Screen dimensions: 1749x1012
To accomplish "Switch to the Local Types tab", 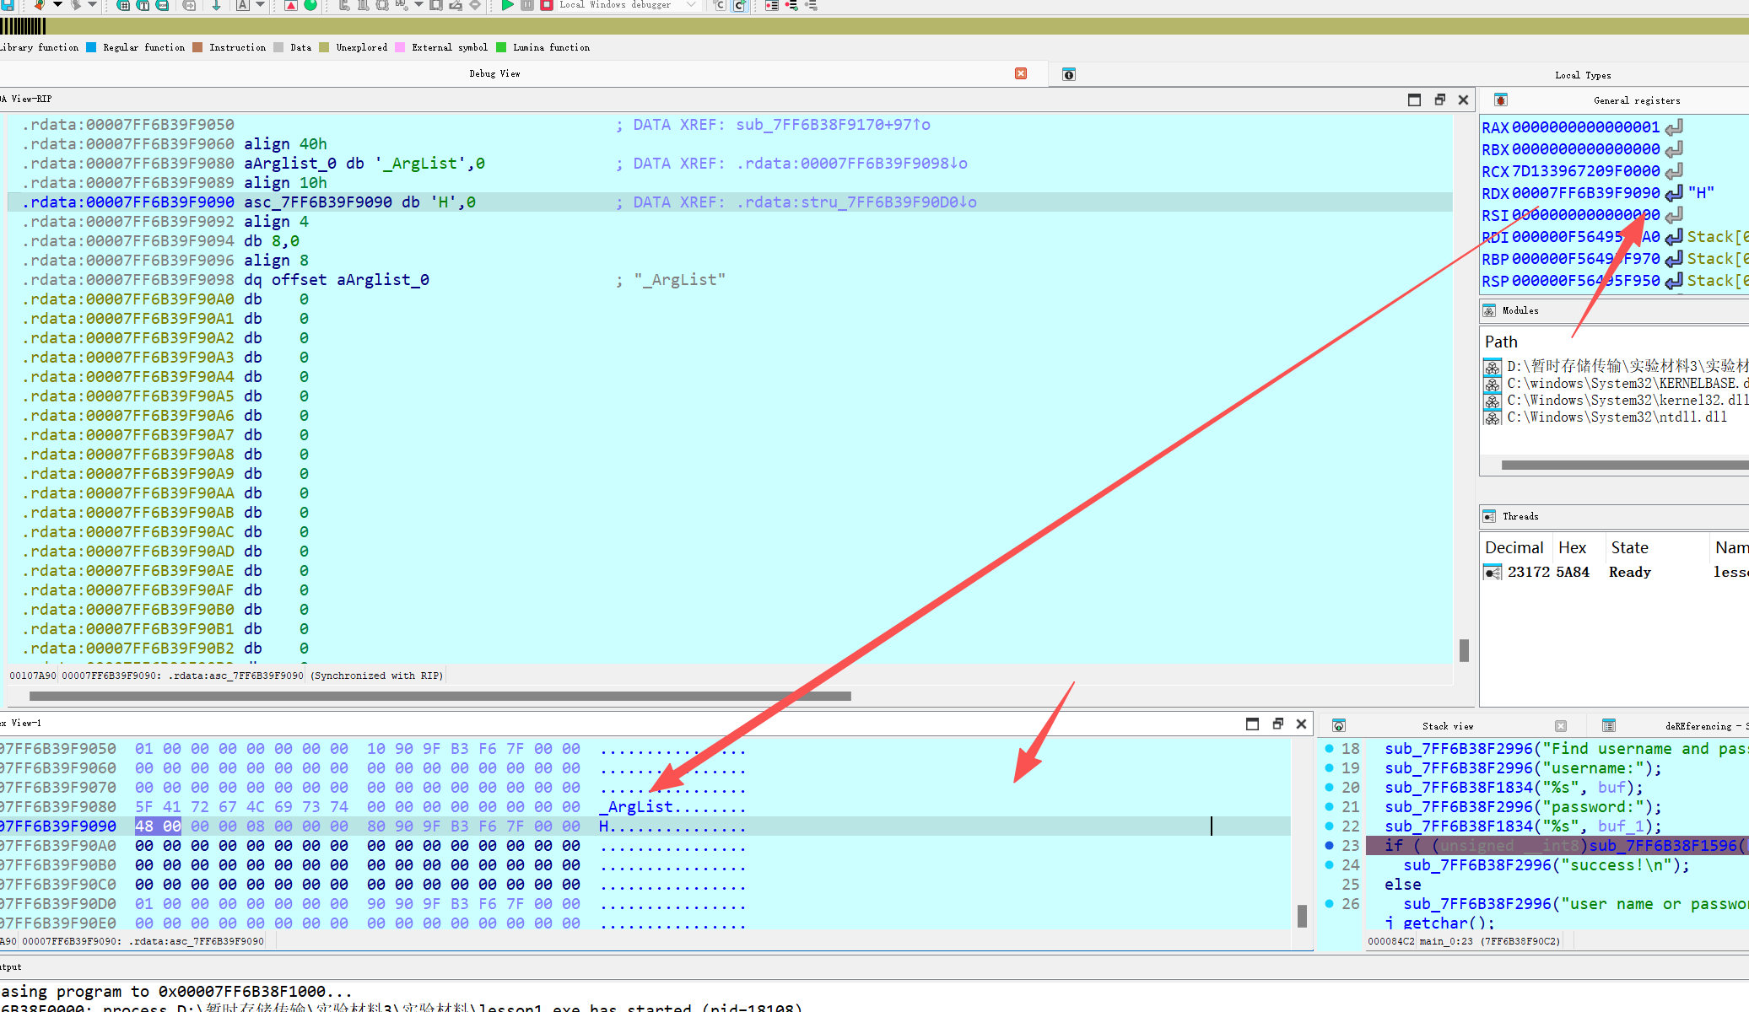I will pyautogui.click(x=1582, y=75).
